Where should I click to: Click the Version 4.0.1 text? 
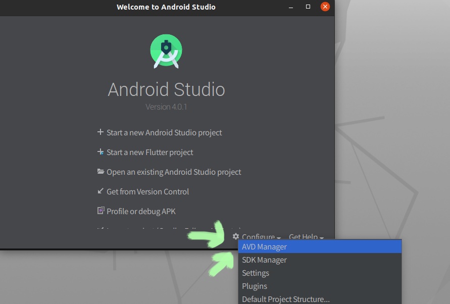[x=166, y=107]
